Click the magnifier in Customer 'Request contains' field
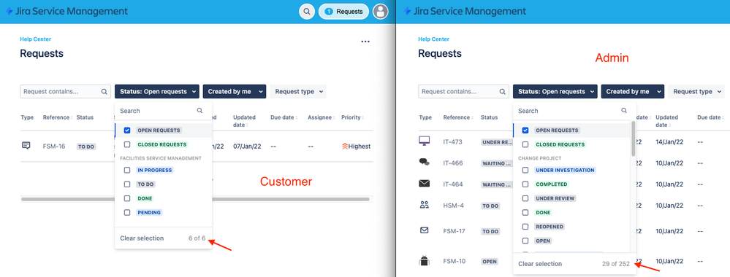Screen dimensions: 730x277 click(104, 92)
